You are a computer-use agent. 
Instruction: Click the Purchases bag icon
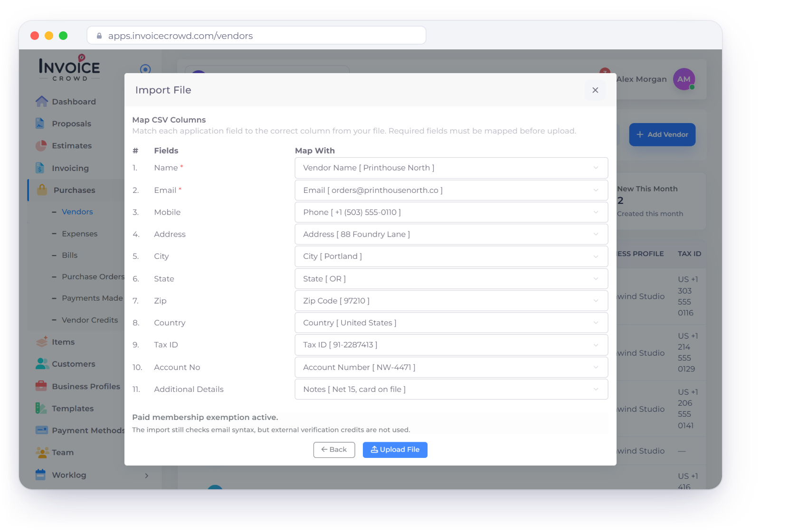[42, 190]
